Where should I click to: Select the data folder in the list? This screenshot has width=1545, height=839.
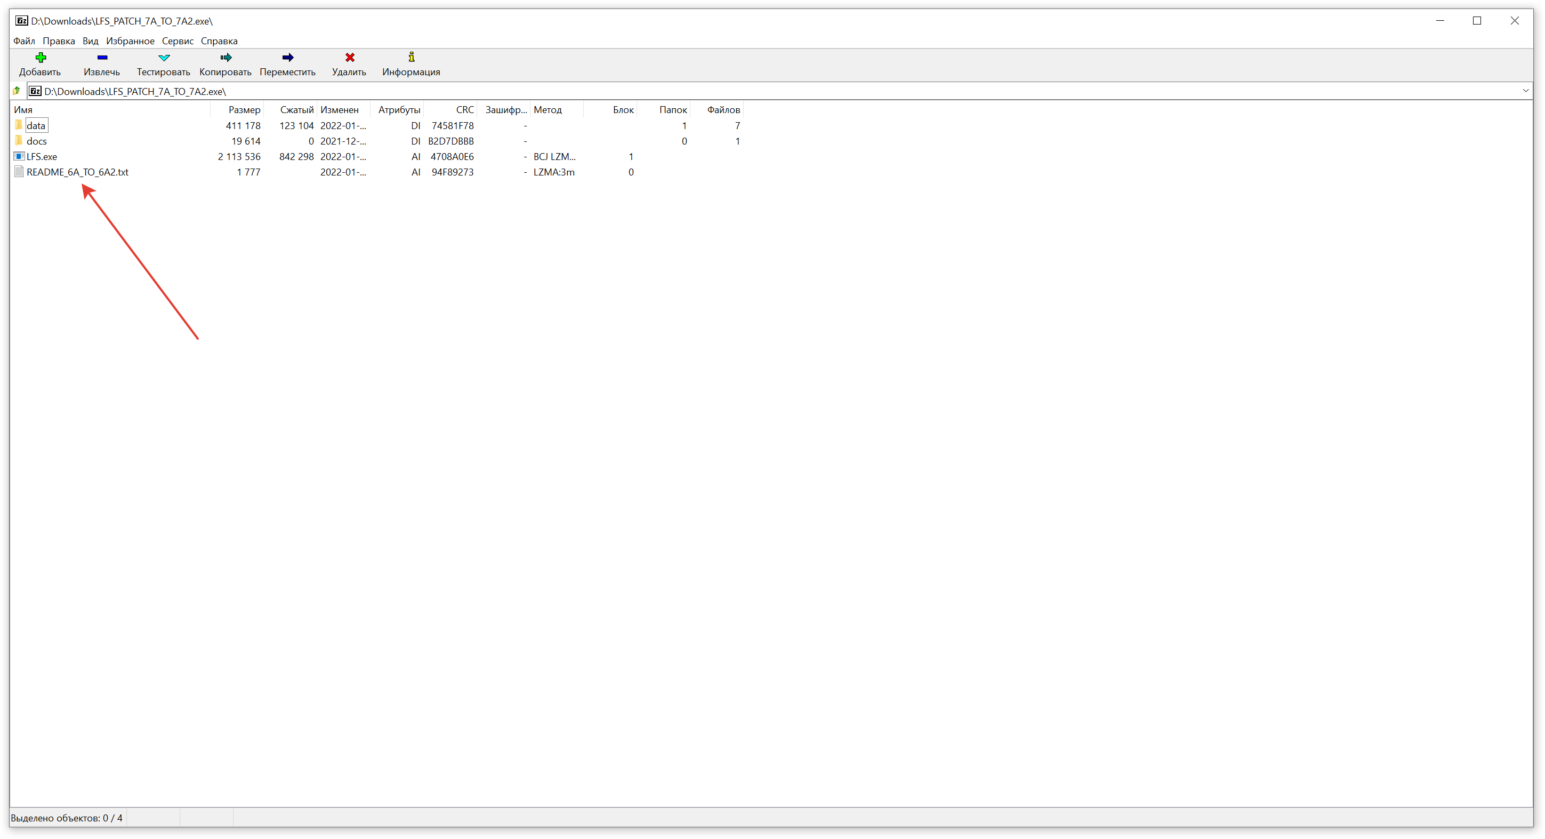tap(36, 125)
